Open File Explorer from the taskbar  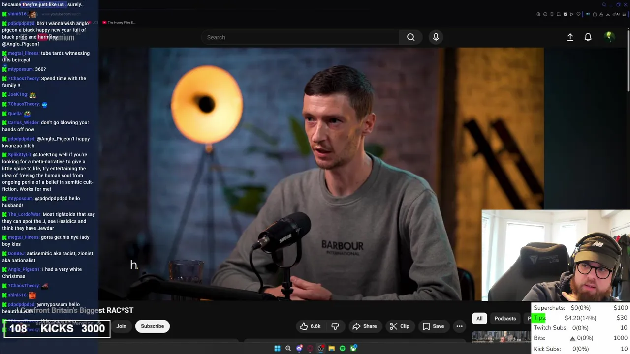click(x=332, y=348)
